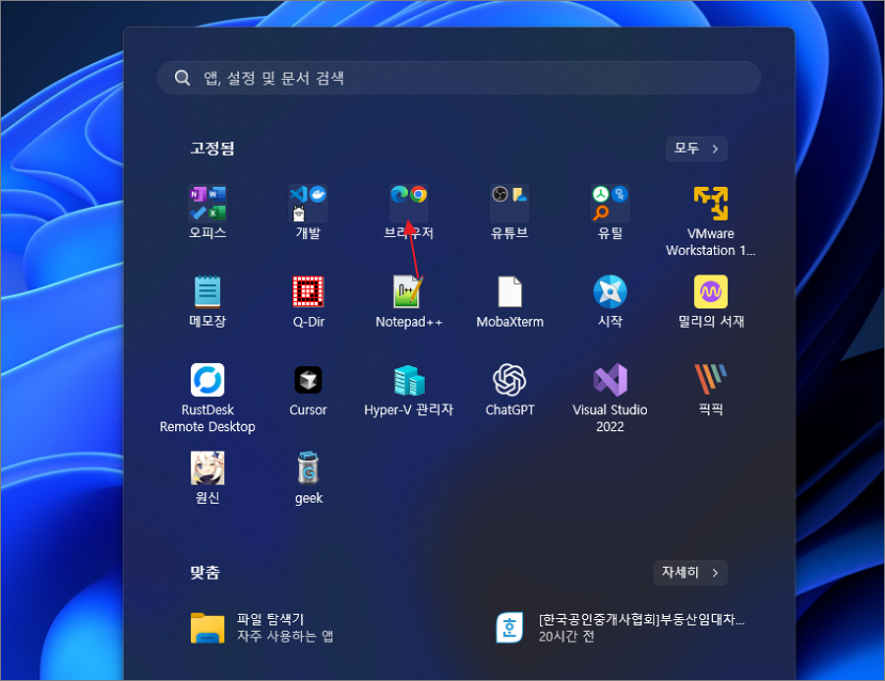The image size is (885, 681).
Task: Launch MobaXterm
Action: (509, 301)
